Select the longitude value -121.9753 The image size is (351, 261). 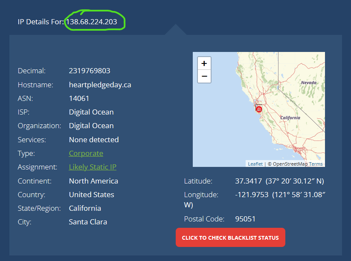pos(252,195)
